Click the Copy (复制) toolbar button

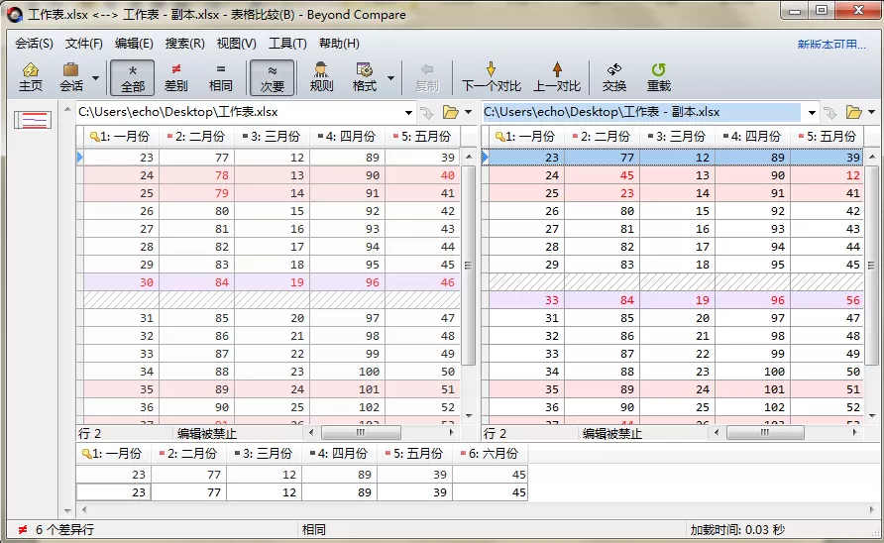(427, 77)
